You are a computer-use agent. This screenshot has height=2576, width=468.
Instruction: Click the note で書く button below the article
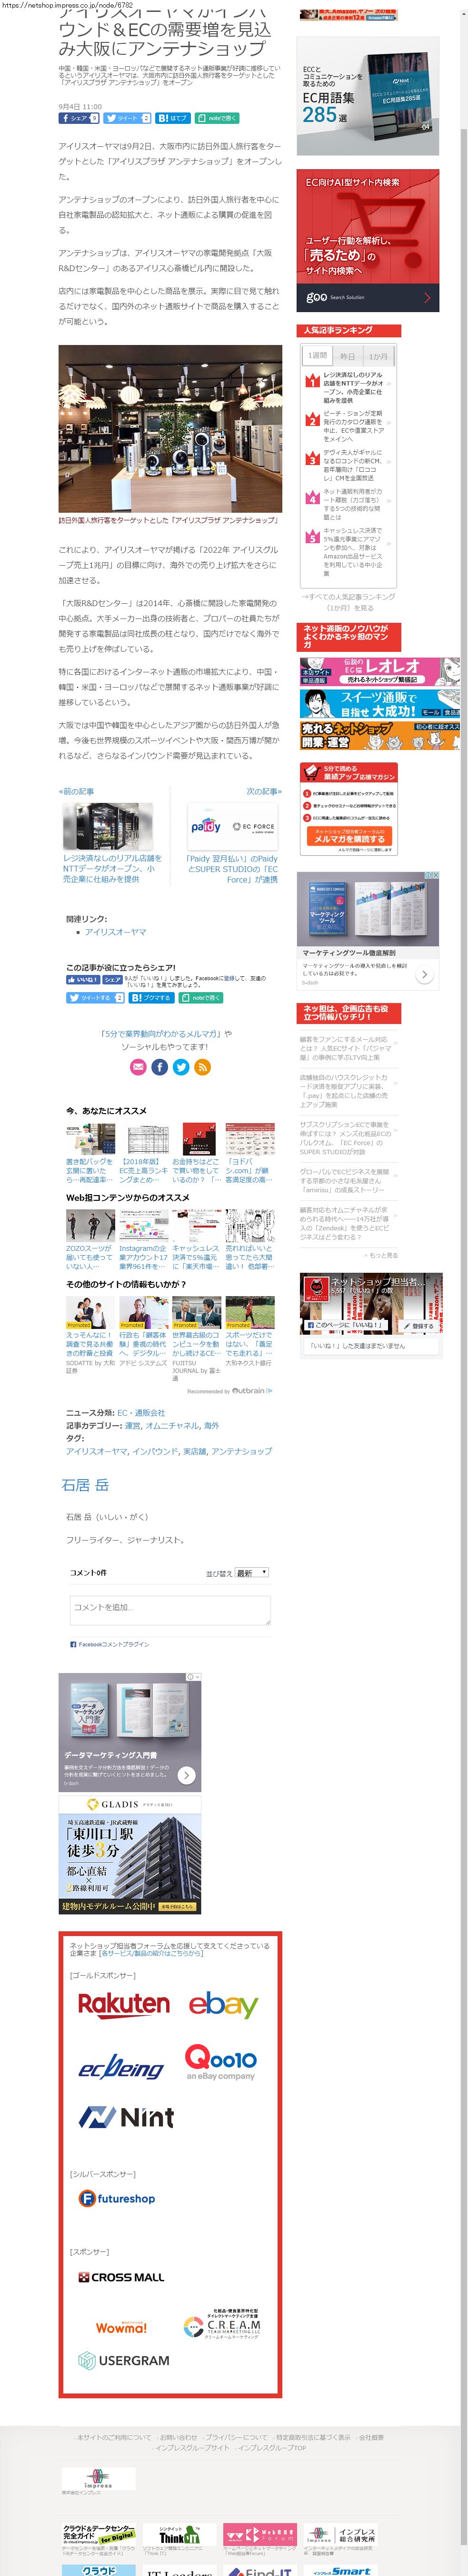click(200, 998)
